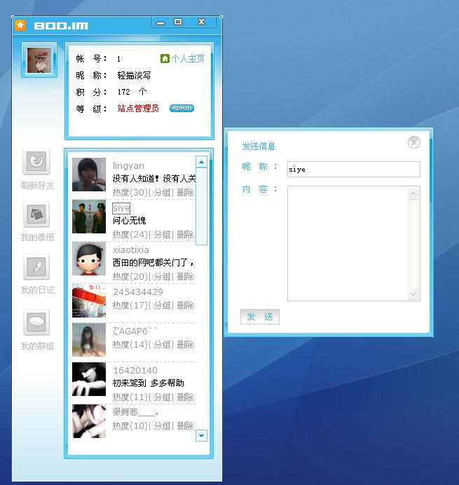
Task: Click avatar of friend 16420140
Action: (x=89, y=379)
